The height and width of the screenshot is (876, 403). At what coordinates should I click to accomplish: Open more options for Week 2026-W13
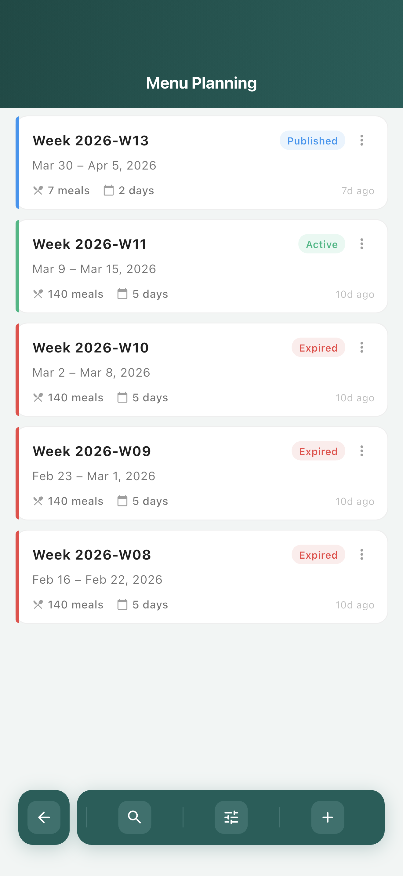pyautogui.click(x=361, y=141)
